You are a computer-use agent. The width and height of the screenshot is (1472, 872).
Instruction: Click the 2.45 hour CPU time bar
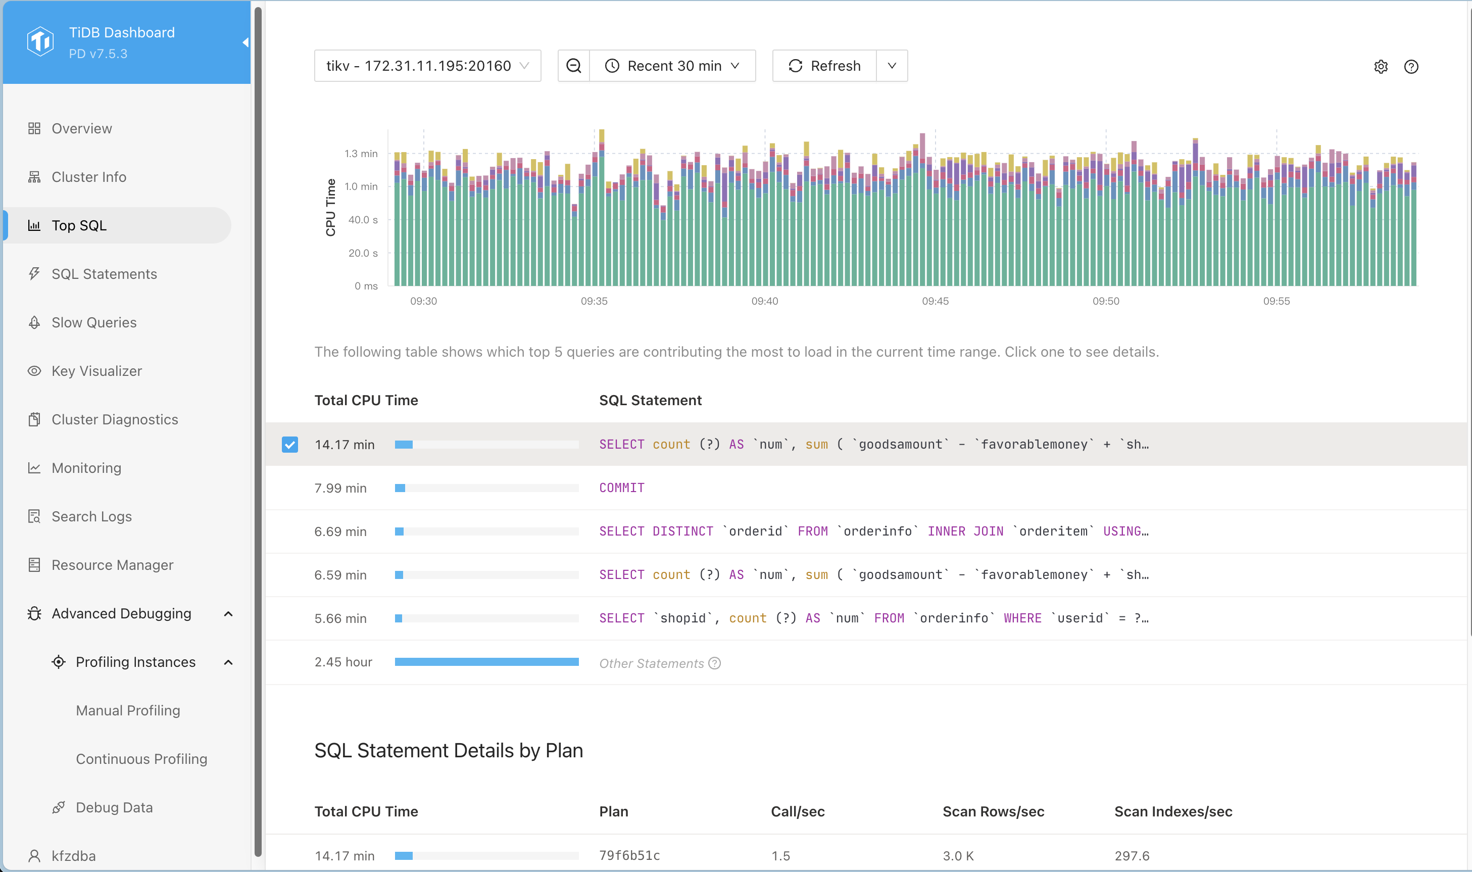tap(486, 662)
